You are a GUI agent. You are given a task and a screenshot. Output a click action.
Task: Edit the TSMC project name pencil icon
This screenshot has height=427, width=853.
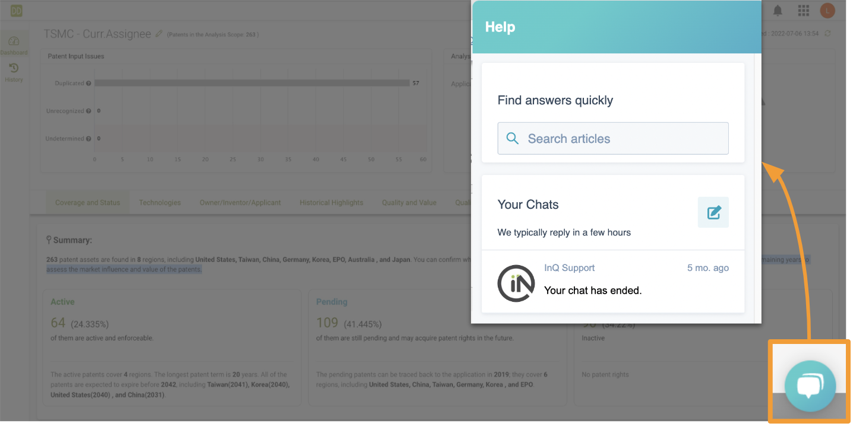tap(159, 34)
